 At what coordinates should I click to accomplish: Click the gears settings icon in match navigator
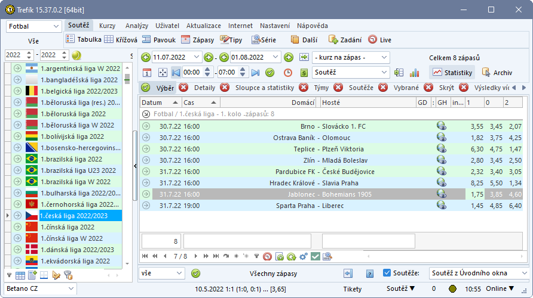pos(303,257)
